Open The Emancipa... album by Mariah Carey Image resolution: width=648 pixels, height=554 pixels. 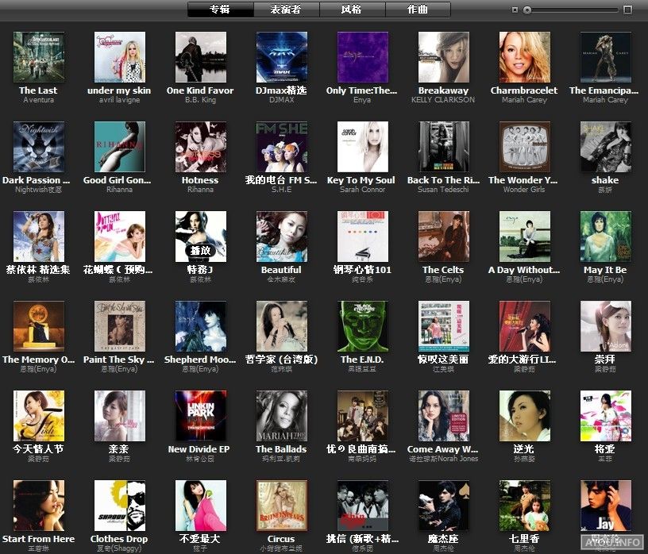point(606,57)
